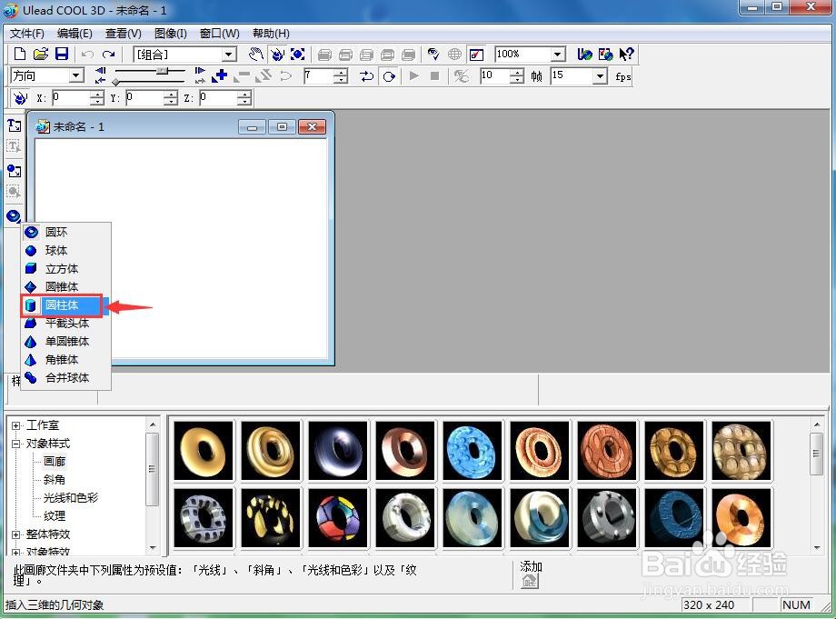This screenshot has width=836, height=619.
Task: Click the tree panel scroll down arrow
Action: click(x=153, y=547)
